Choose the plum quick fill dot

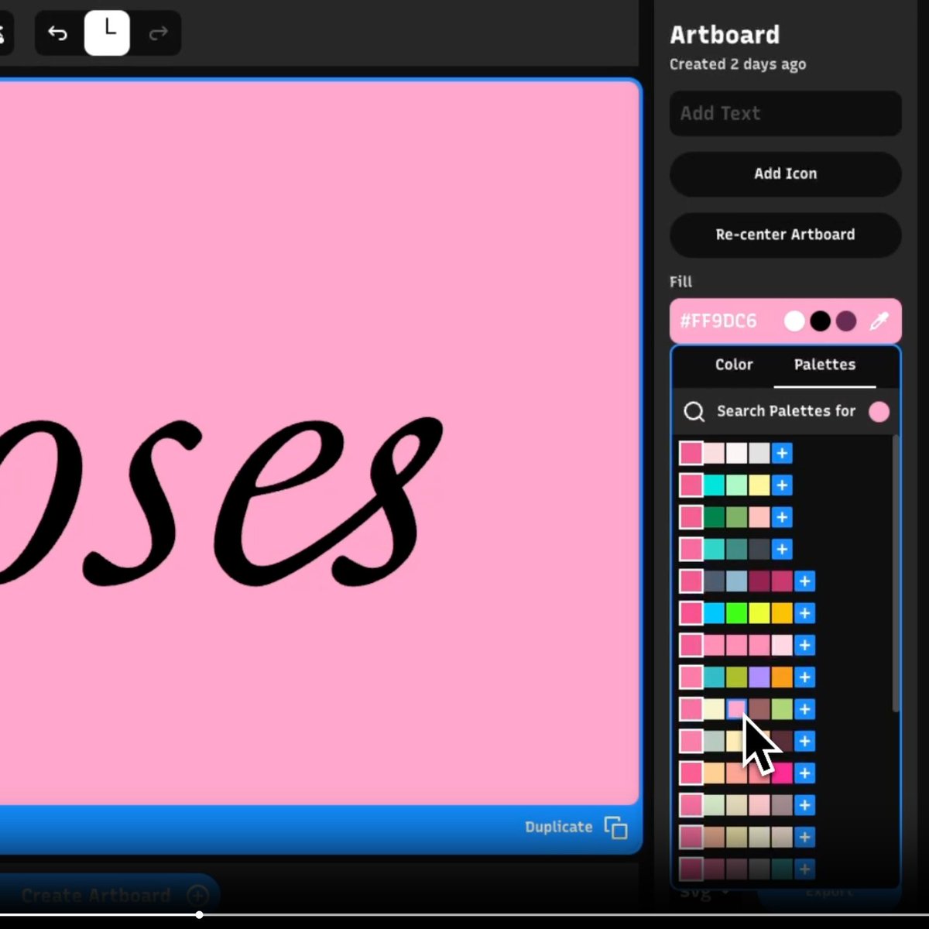[846, 321]
